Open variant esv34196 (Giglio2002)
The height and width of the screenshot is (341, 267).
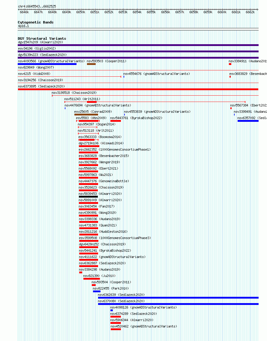point(37,48)
